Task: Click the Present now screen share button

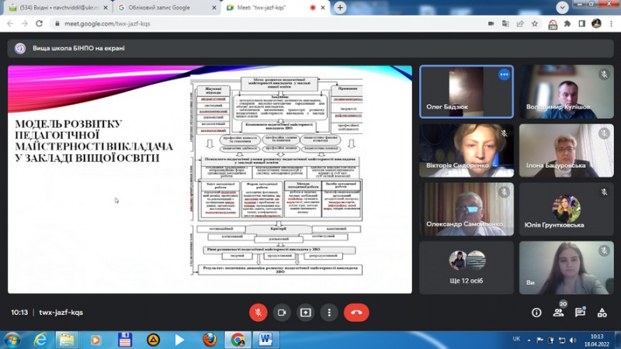Action: tap(306, 313)
